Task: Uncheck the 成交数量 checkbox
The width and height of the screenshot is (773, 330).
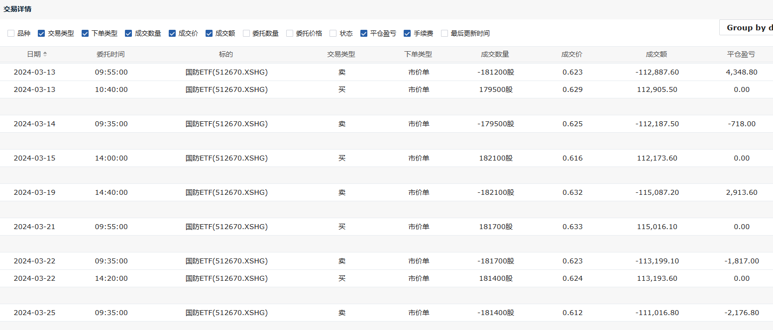Action: [x=128, y=33]
